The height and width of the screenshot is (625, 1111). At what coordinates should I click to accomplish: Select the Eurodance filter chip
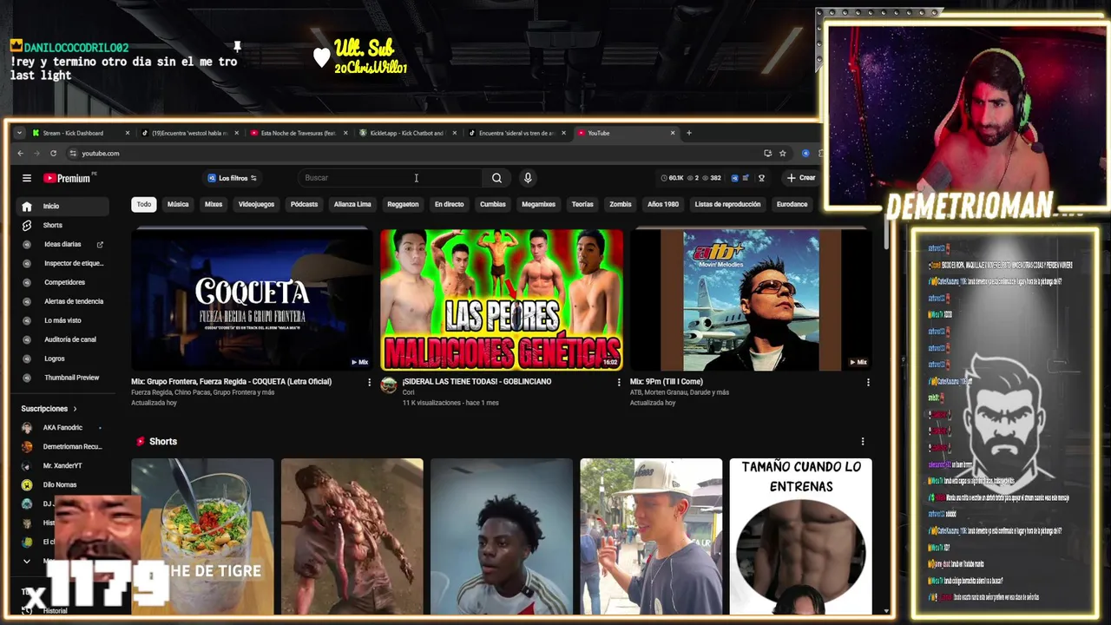tap(792, 205)
